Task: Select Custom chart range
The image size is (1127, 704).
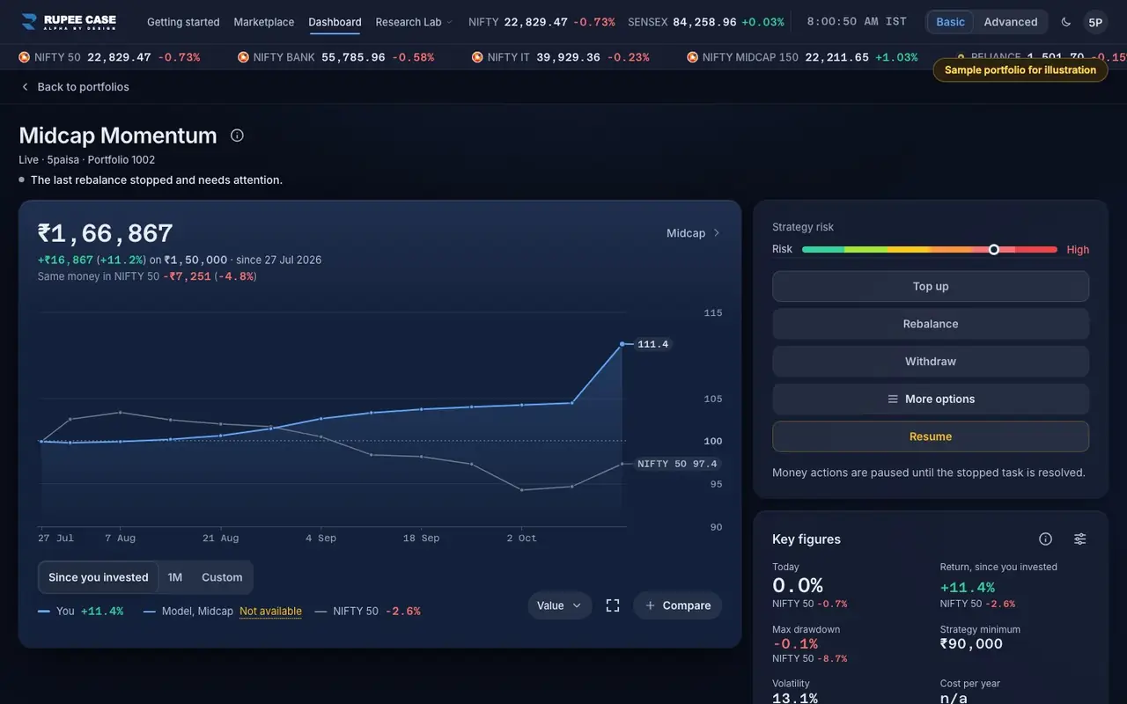Action: pos(222,577)
